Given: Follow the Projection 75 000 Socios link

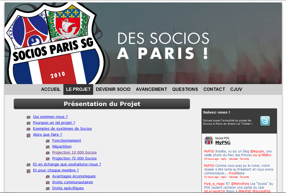Looking at the screenshot, I should coord(74,158).
